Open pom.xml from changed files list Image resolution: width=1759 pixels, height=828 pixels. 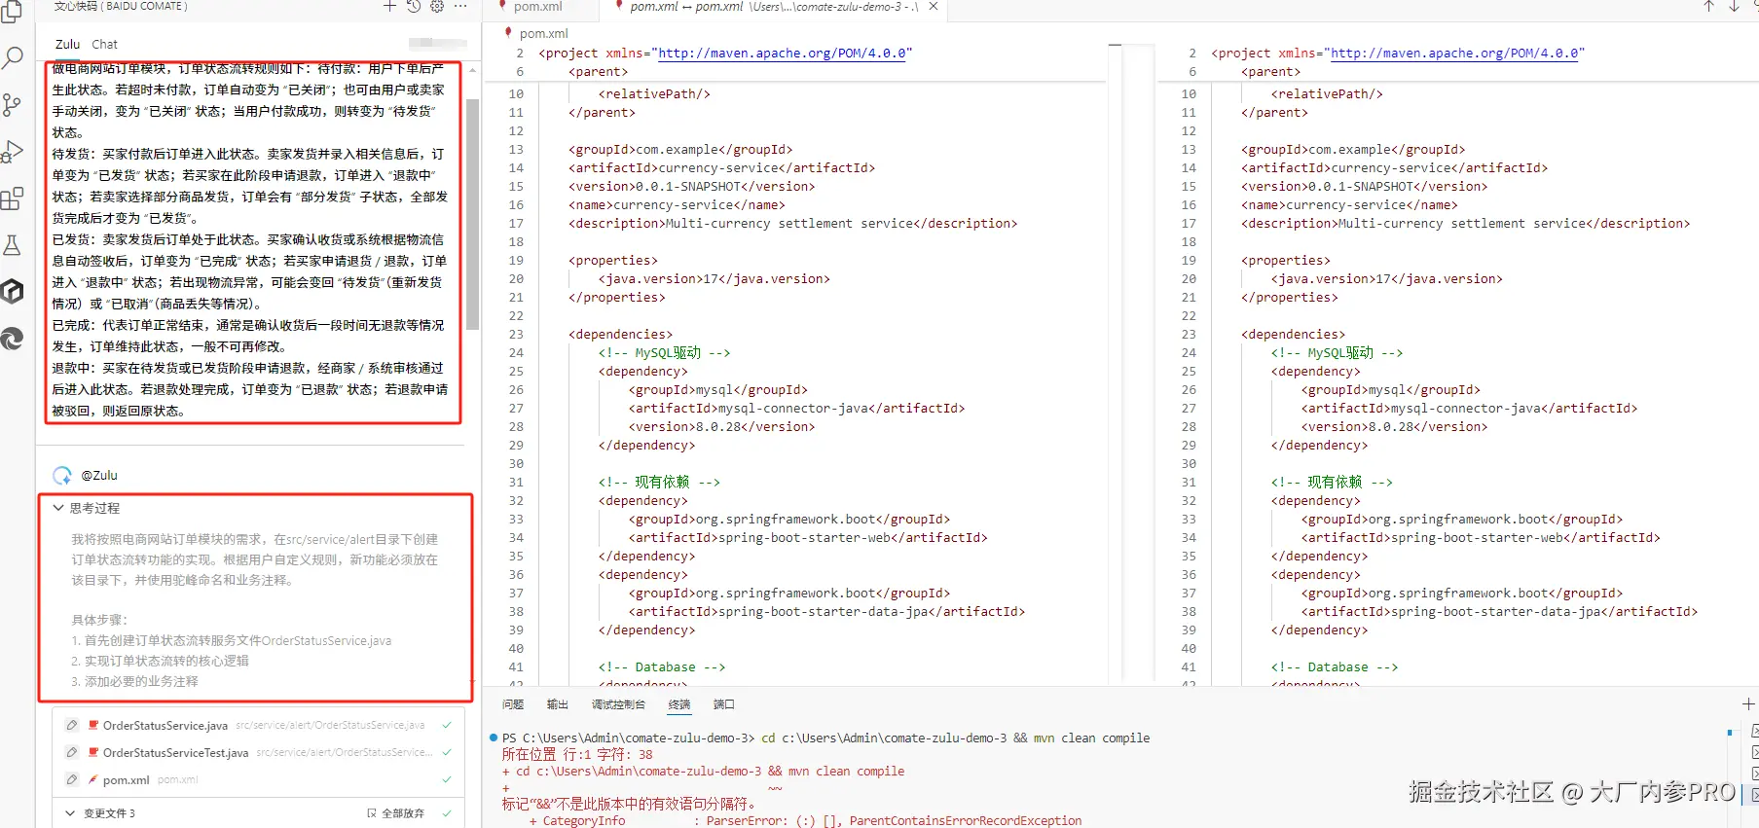pyautogui.click(x=127, y=779)
